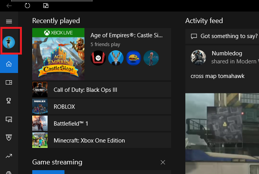259x174 pixels.
Task: Open My games sidebar icon
Action: point(9,82)
